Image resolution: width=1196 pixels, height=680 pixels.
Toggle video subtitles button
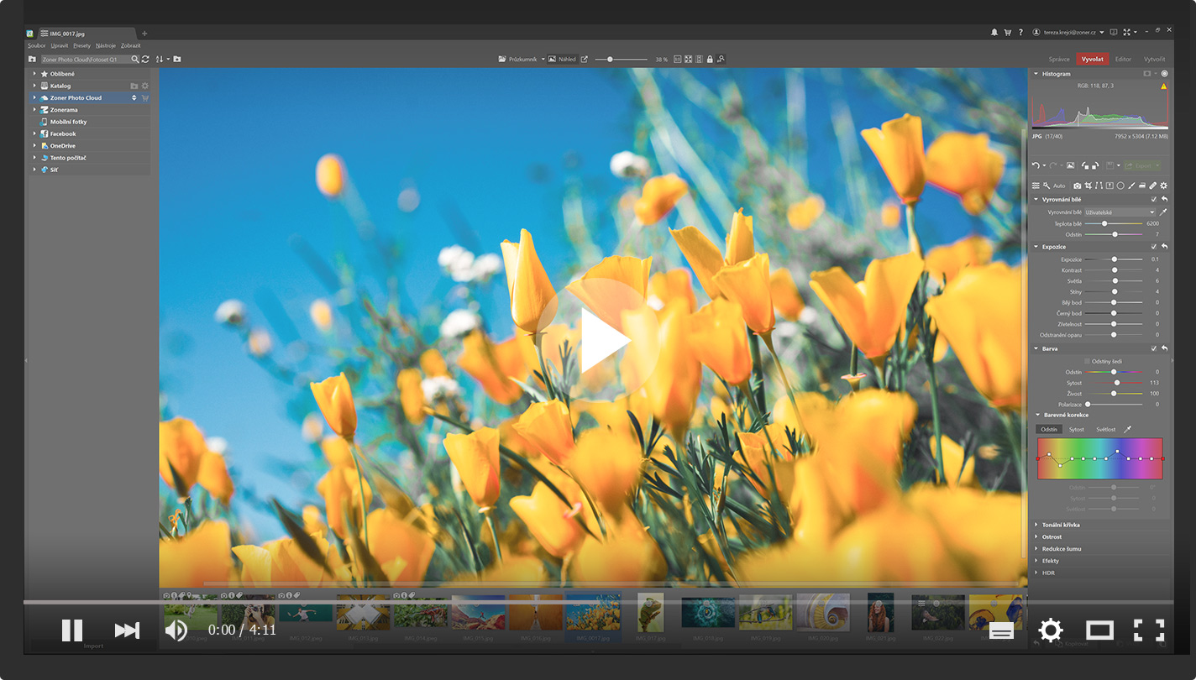[1001, 631]
